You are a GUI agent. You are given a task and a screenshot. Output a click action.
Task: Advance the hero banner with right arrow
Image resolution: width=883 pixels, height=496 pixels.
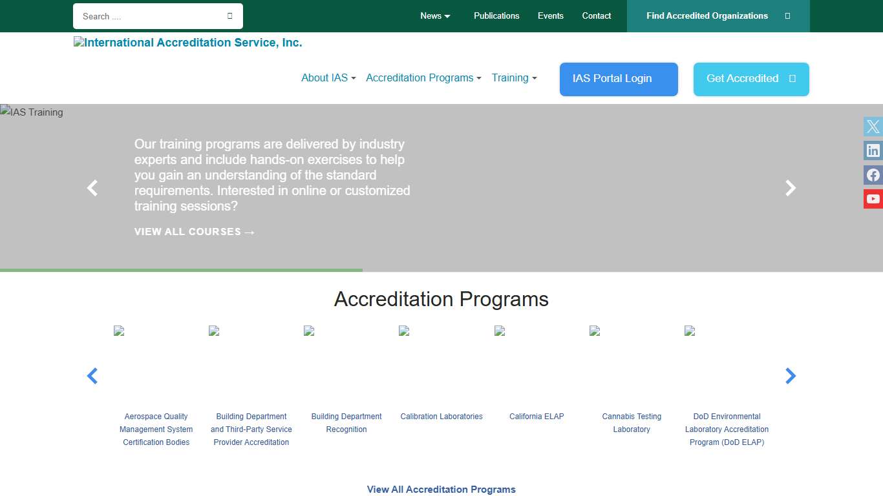coord(790,188)
